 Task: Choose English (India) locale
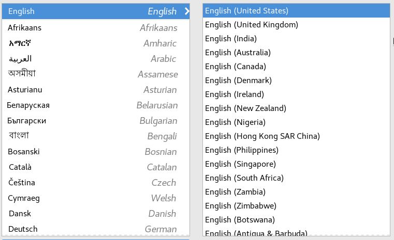pyautogui.click(x=231, y=39)
